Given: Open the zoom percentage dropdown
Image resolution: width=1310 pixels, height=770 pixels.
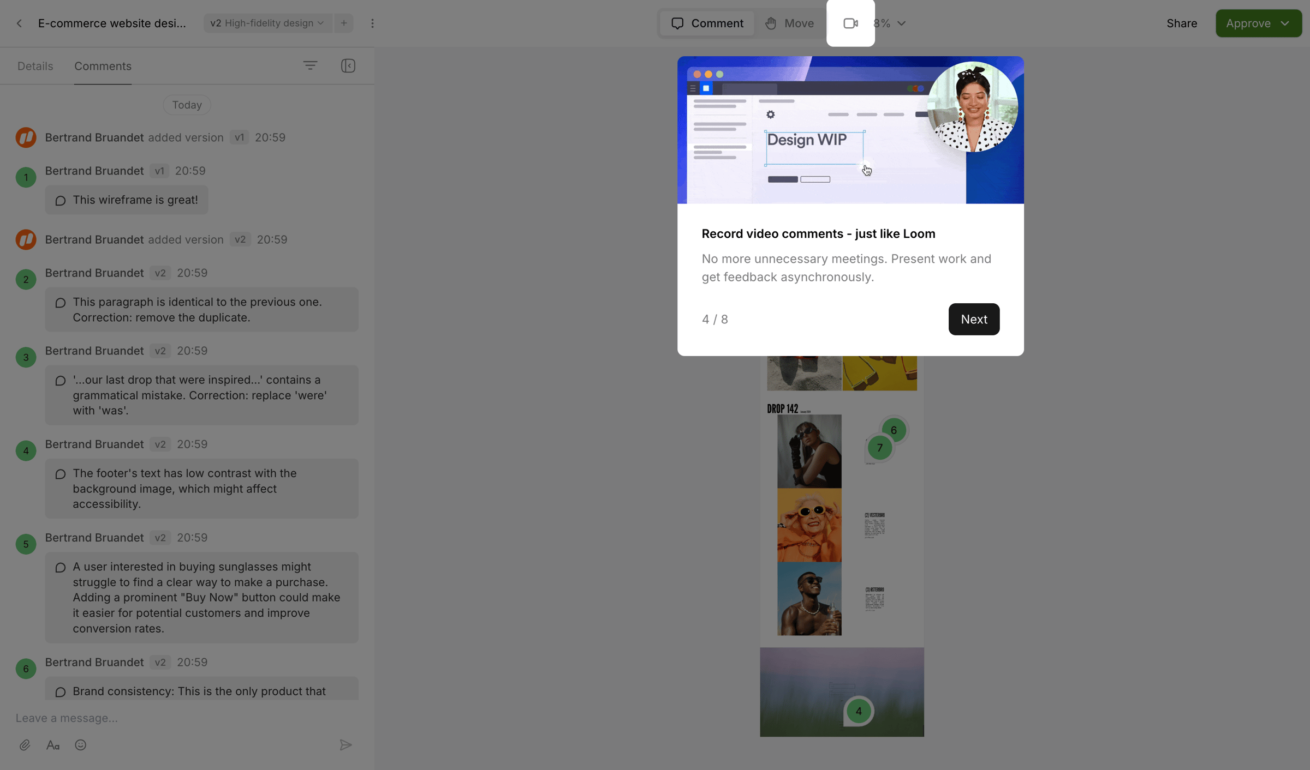Looking at the screenshot, I should coord(890,23).
